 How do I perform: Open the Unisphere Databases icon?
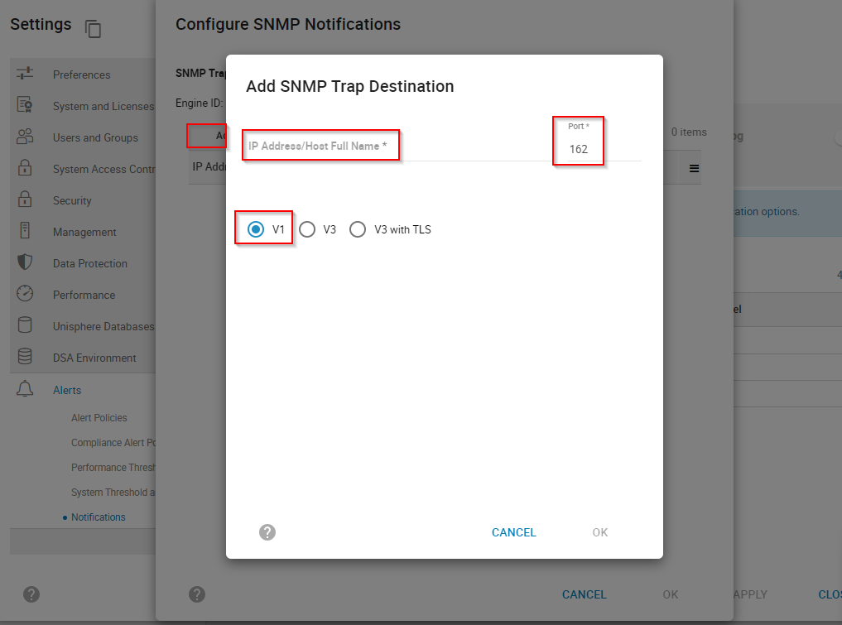click(x=26, y=326)
